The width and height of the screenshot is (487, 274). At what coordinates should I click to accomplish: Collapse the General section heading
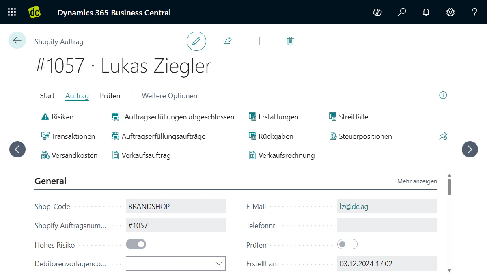click(x=50, y=181)
